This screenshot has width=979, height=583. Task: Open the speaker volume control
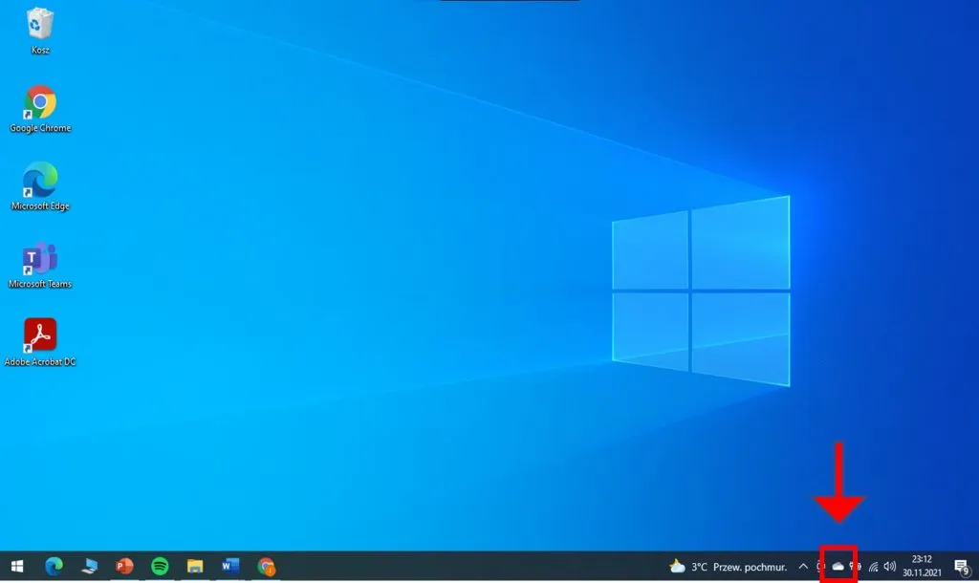click(x=890, y=566)
